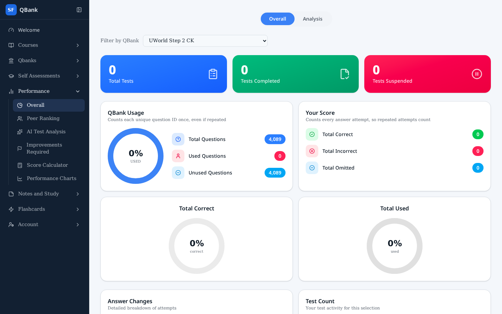Image resolution: width=502 pixels, height=314 pixels.
Task: Expand the Qbanks chevron
Action: [78, 61]
